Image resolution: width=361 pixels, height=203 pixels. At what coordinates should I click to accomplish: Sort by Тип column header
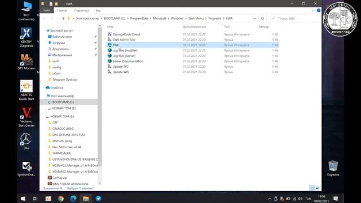[227, 27]
